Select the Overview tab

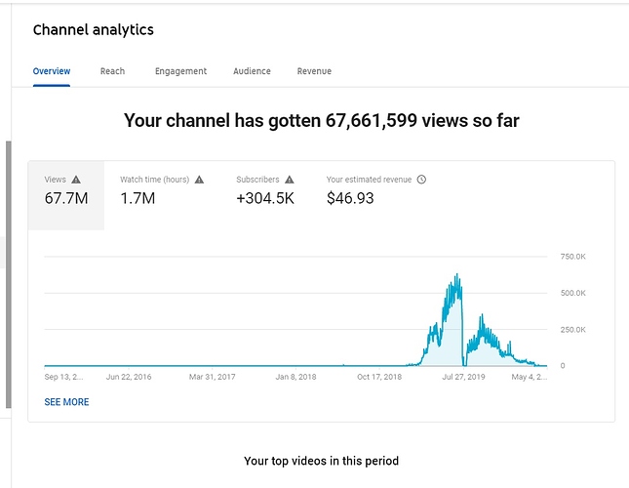pos(51,71)
